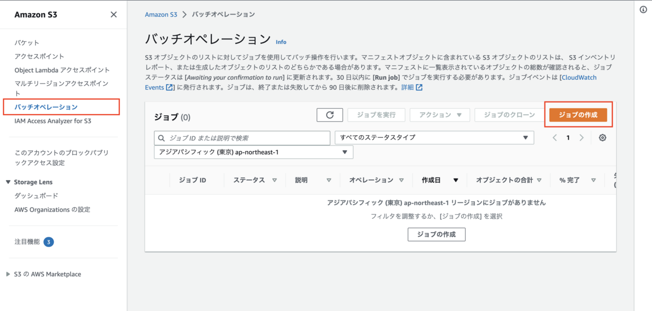Open the table preferences gear icon
Screen dimensions: 652x311
[x=603, y=138]
